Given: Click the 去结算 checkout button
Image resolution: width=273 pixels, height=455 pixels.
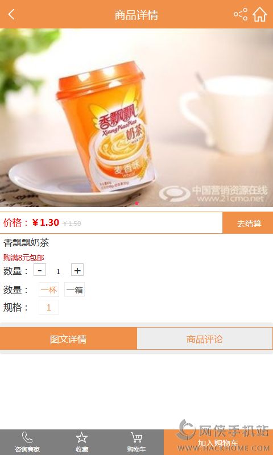Looking at the screenshot, I should [x=248, y=223].
